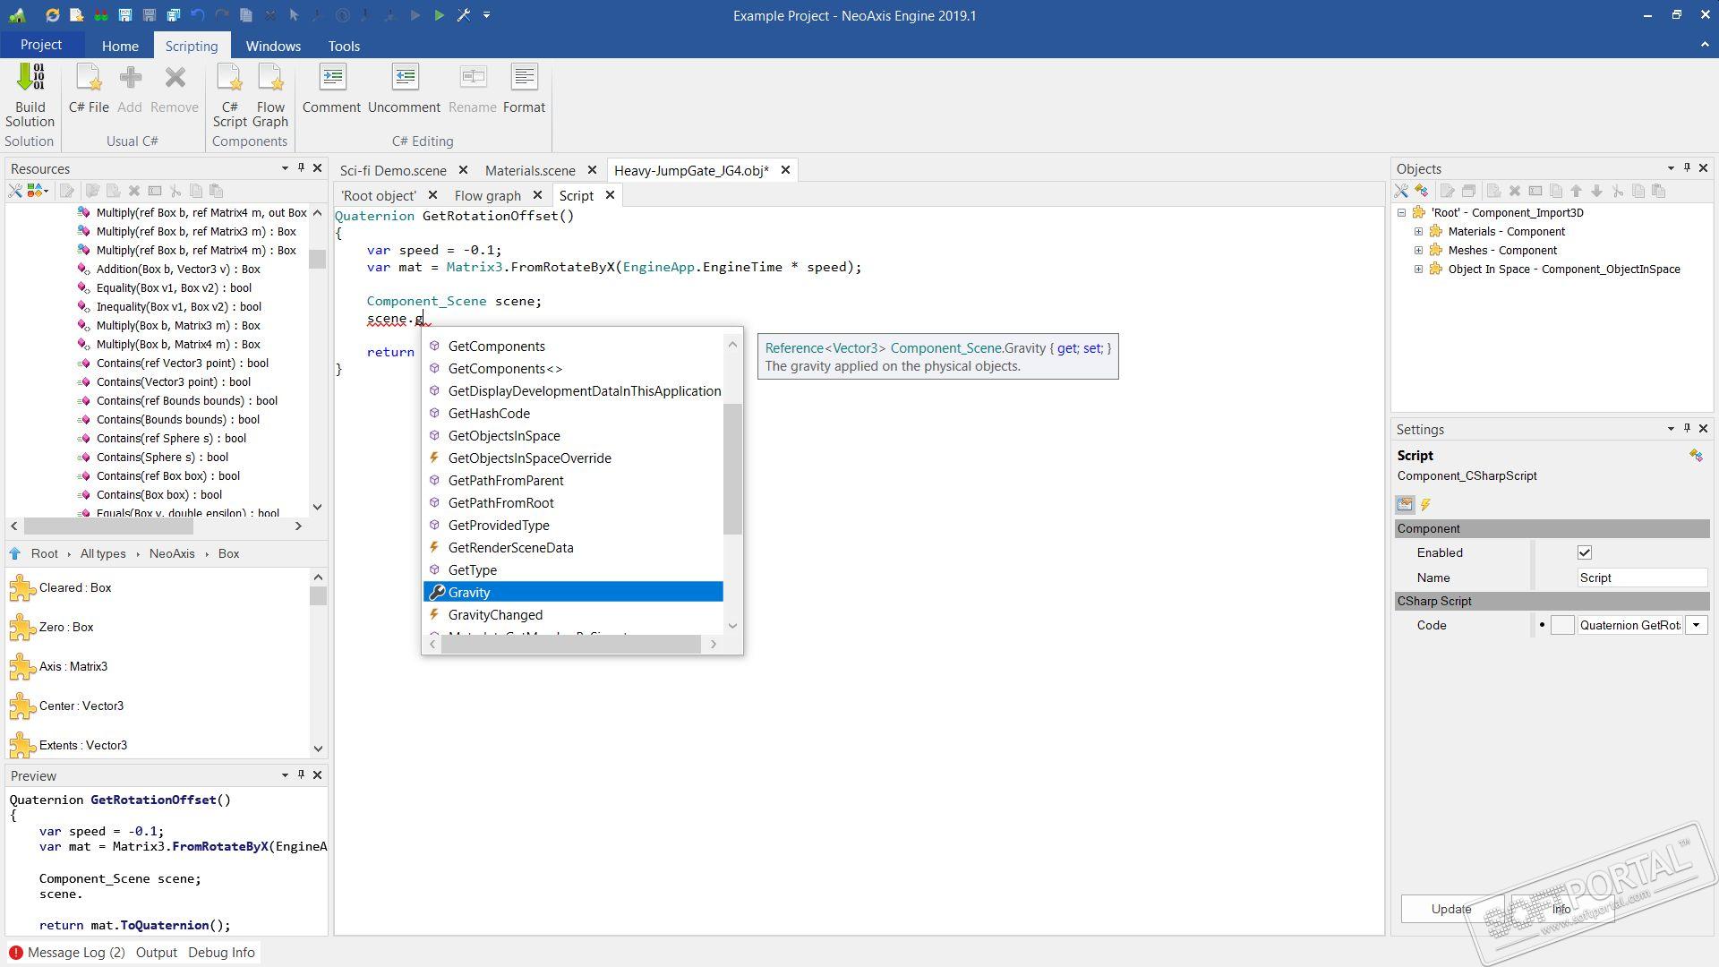Switch to the Windows ribbon tab
This screenshot has width=1719, height=967.
tap(273, 46)
